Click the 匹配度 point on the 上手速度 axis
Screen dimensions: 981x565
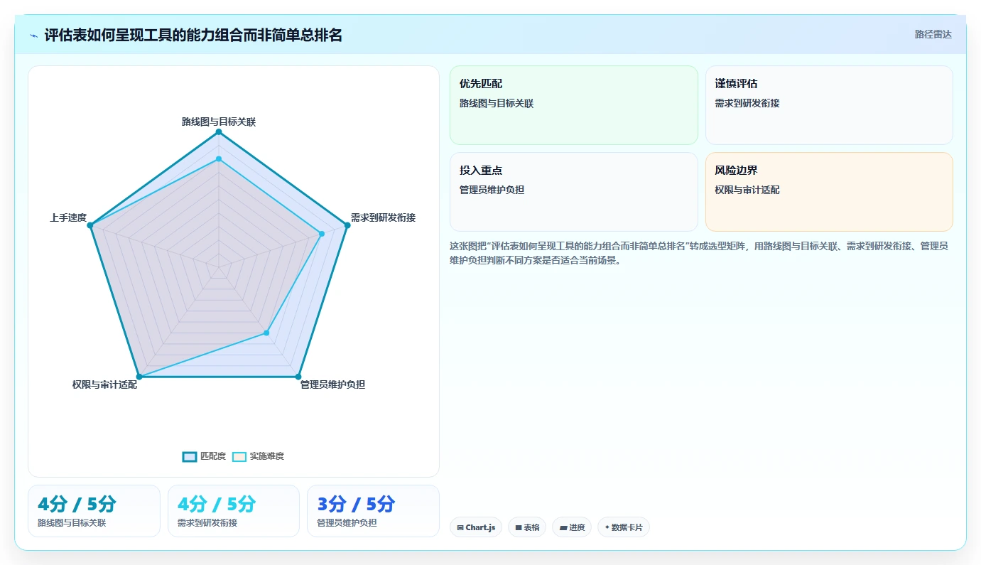click(90, 225)
